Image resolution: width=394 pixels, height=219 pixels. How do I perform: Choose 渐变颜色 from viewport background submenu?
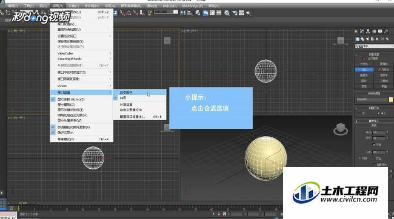[x=139, y=93]
